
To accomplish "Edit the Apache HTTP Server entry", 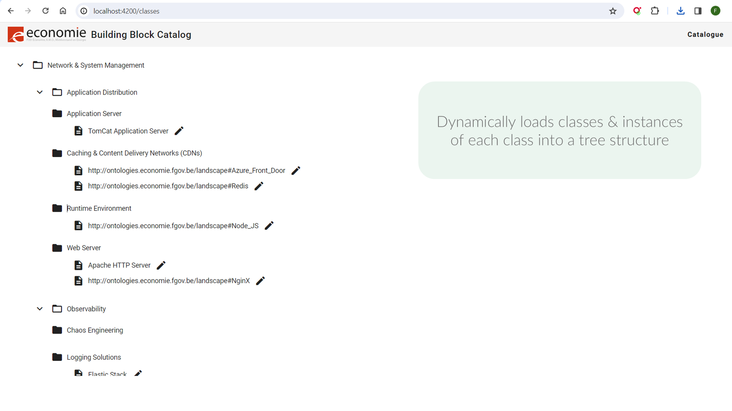I will pos(161,266).
